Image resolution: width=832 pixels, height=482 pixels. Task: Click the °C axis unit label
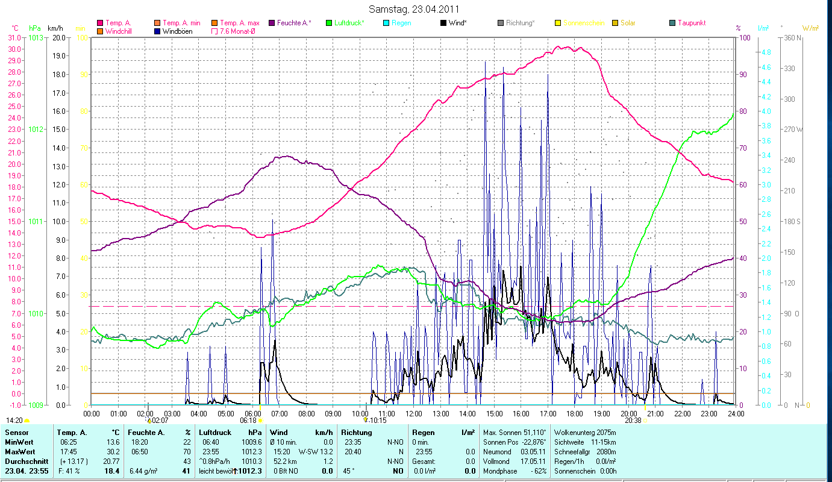[x=16, y=28]
